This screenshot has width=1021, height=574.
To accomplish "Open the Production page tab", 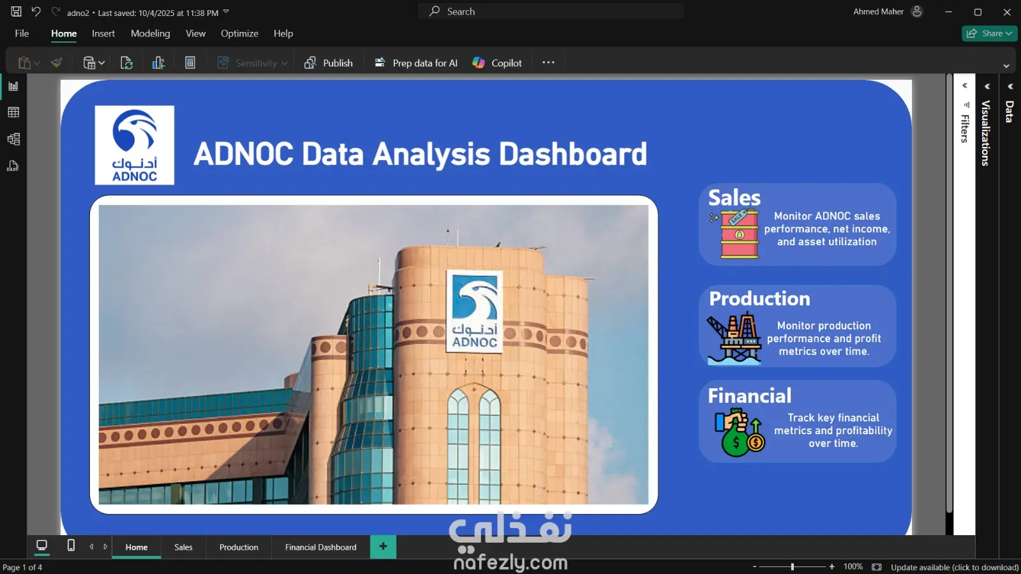I will [x=239, y=547].
